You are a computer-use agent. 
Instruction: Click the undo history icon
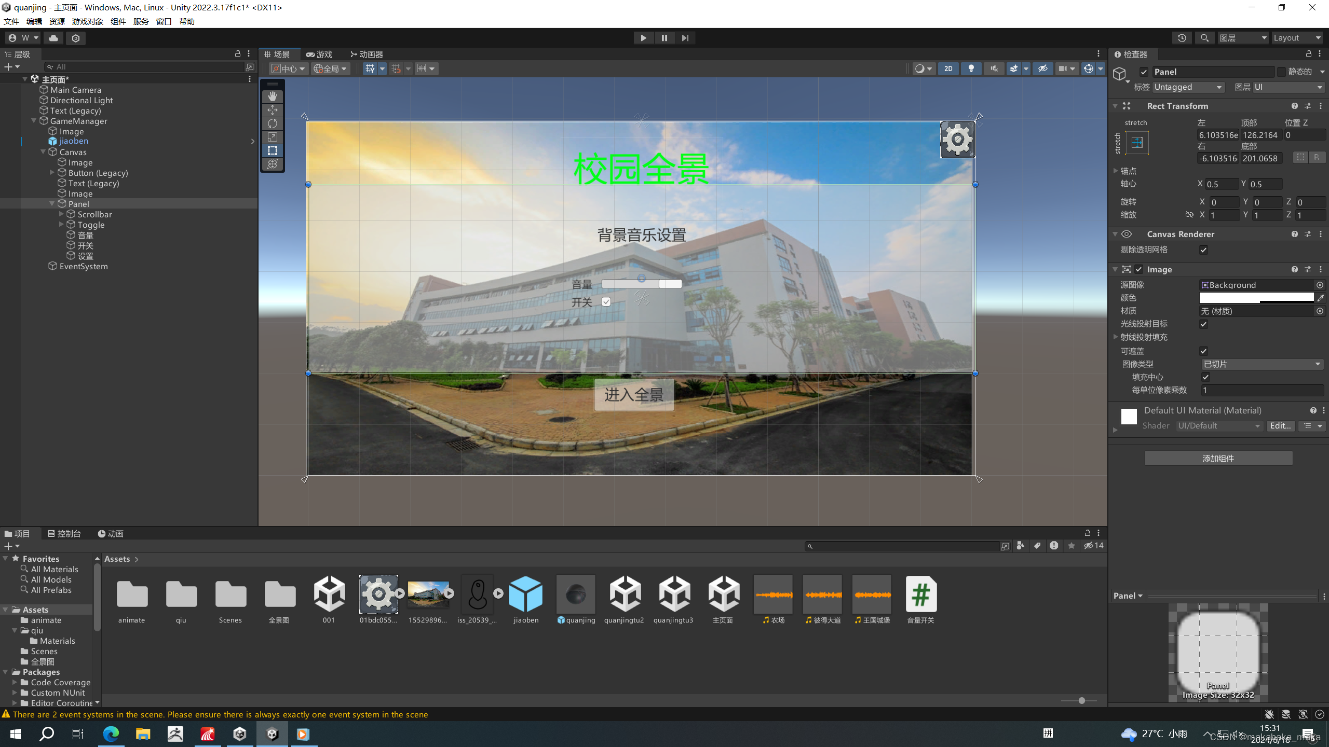click(x=1182, y=38)
